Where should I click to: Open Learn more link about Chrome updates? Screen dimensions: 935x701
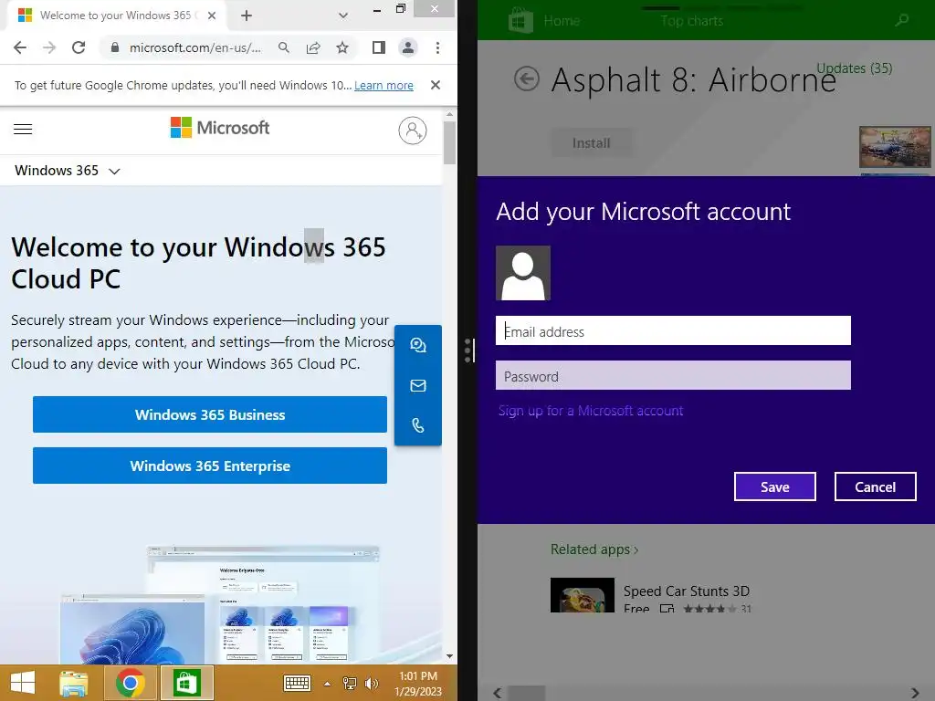point(383,85)
